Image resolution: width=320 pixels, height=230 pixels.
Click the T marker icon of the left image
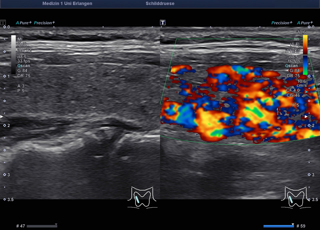tap(3, 23)
